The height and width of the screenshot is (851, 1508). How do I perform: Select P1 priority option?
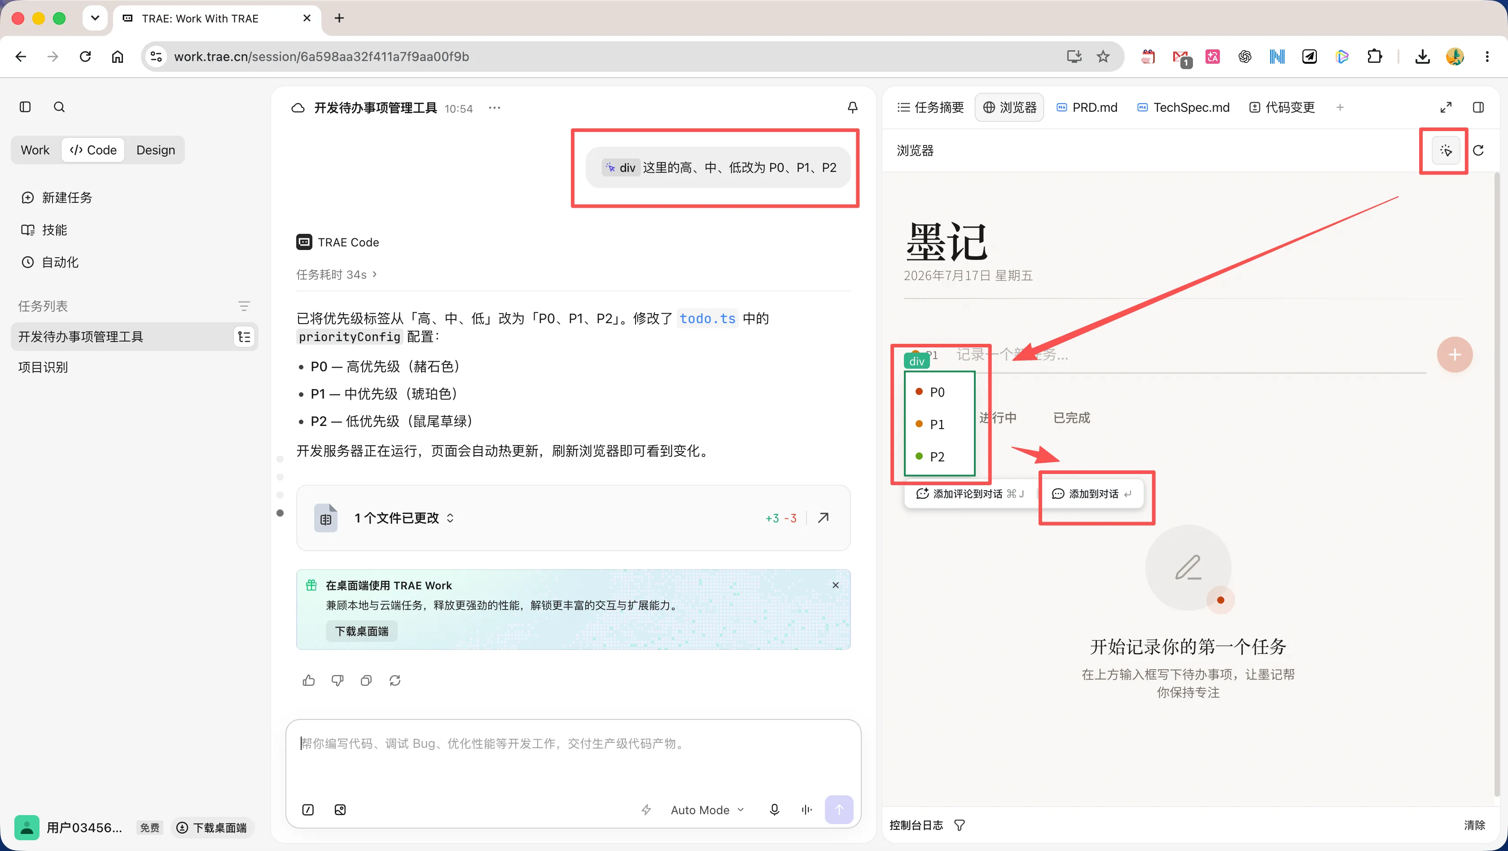click(x=938, y=424)
